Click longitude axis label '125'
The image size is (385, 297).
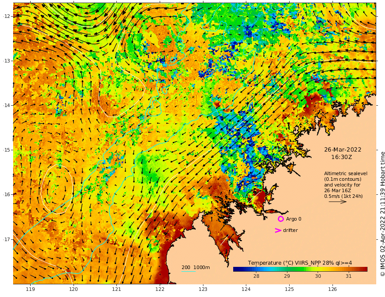289,290
